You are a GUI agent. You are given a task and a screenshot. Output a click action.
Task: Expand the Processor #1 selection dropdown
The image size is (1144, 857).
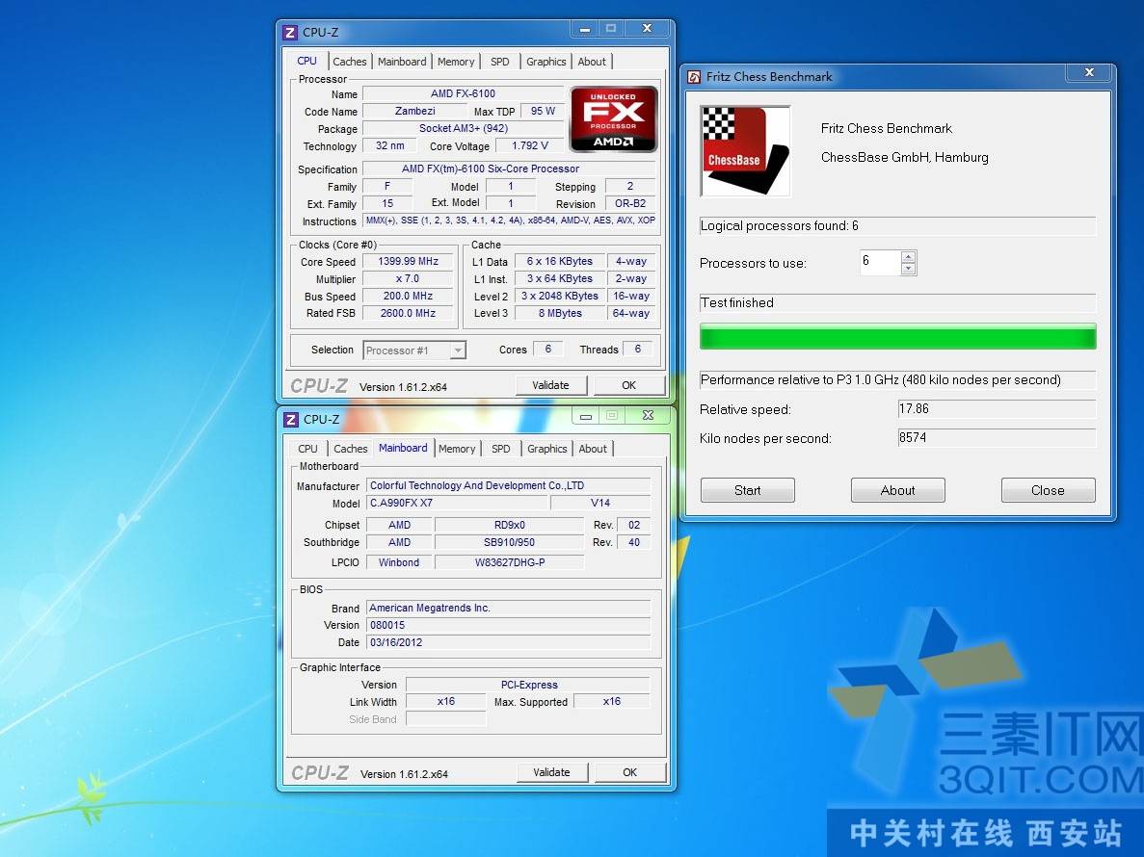(458, 351)
